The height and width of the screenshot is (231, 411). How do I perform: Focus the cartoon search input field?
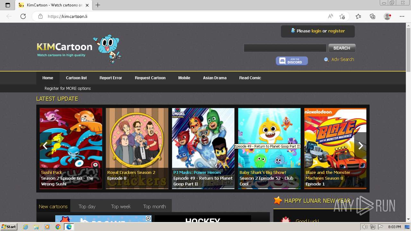click(285, 48)
